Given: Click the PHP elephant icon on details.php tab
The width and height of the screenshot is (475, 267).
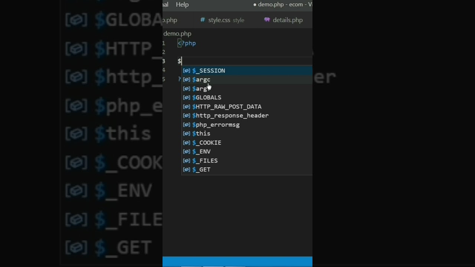Looking at the screenshot, I should click(267, 20).
